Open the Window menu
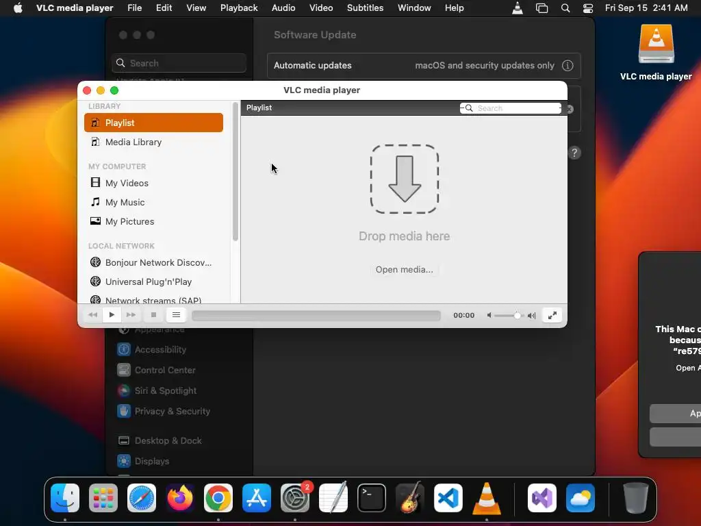701x526 pixels. coord(414,8)
